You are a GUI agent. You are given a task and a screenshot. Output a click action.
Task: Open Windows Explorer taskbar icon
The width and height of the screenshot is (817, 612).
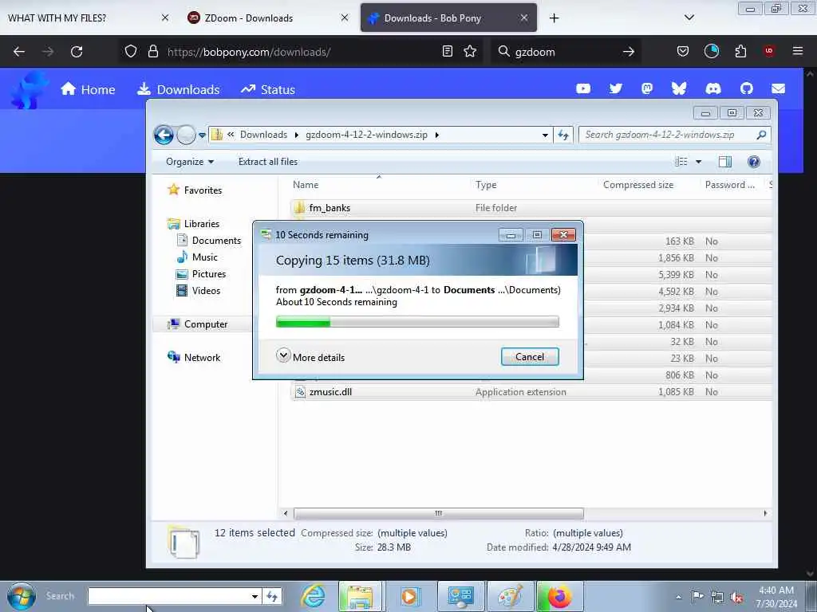(x=360, y=596)
